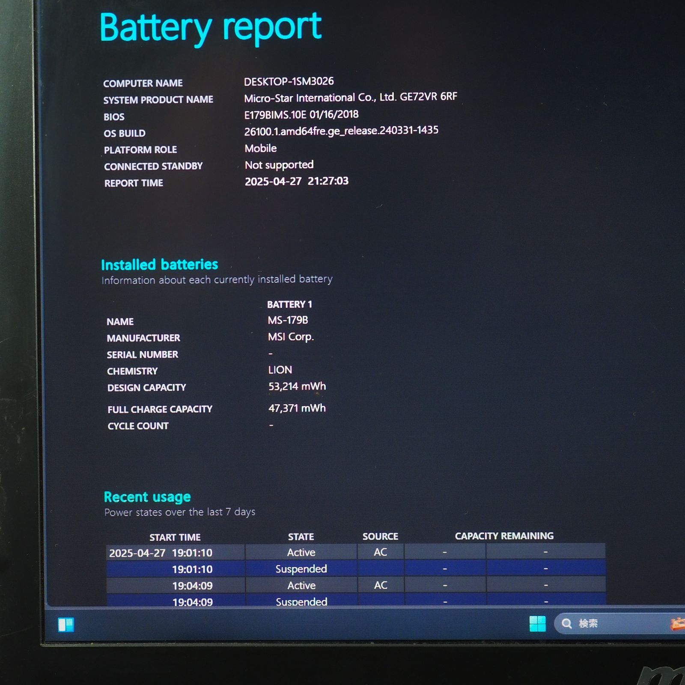The image size is (685, 685).
Task: Click the "Battery report" title
Action: (210, 27)
